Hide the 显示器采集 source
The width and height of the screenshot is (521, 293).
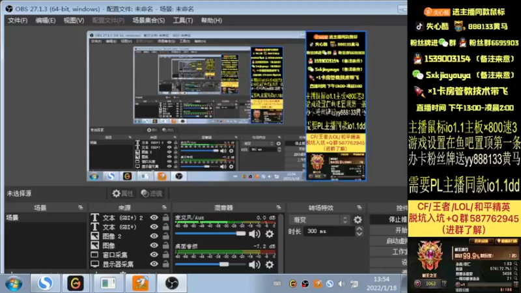click(154, 264)
